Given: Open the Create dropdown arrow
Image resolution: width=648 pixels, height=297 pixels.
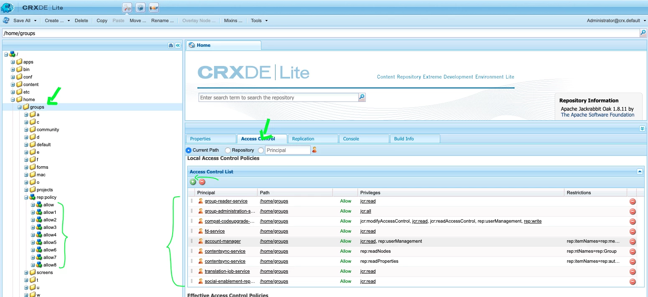Looking at the screenshot, I should click(69, 20).
